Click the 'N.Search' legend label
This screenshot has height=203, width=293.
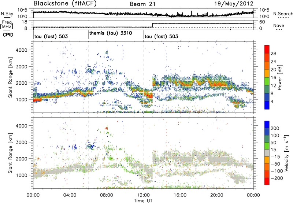tap(283, 14)
